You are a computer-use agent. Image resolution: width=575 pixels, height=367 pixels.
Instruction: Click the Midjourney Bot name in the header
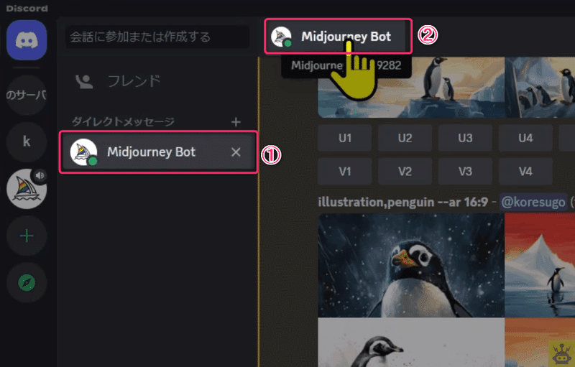click(x=346, y=37)
